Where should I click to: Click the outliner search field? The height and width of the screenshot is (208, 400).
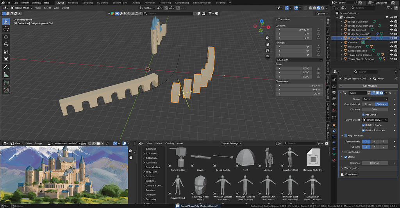click(363, 8)
